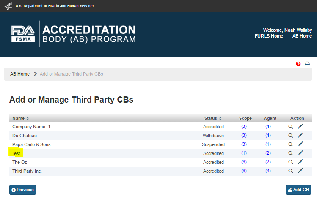317x206 pixels.
Task: Open scope count (6) for The Oz
Action: [244, 162]
